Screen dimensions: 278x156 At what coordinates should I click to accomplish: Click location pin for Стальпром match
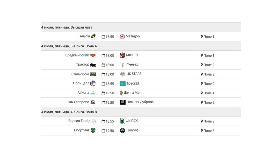(x=202, y=74)
